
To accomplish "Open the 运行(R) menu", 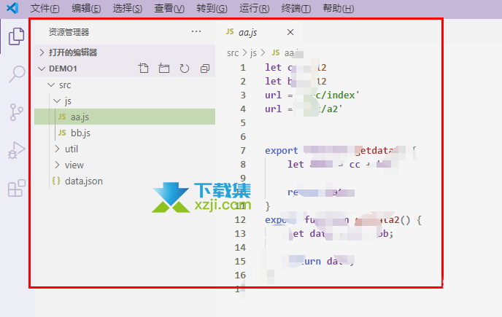I will point(254,8).
